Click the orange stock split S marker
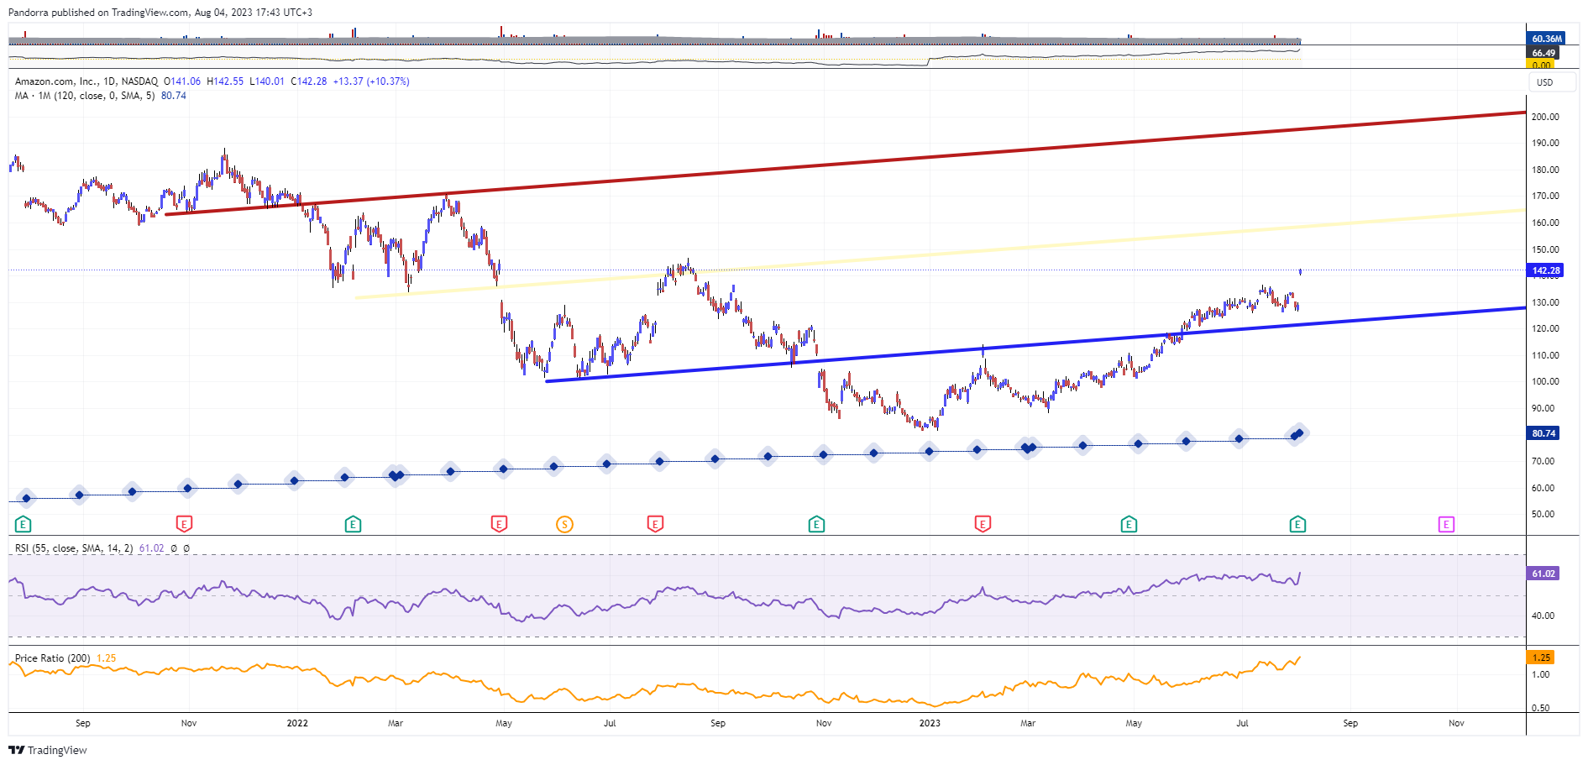 (x=565, y=525)
